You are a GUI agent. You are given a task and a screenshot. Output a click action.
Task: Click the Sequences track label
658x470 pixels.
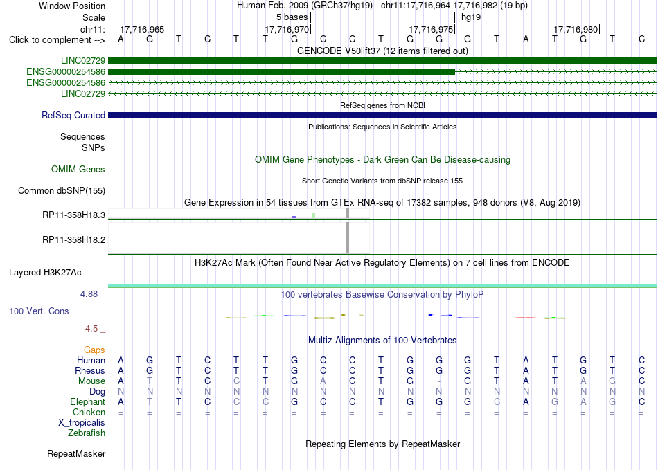click(x=82, y=136)
